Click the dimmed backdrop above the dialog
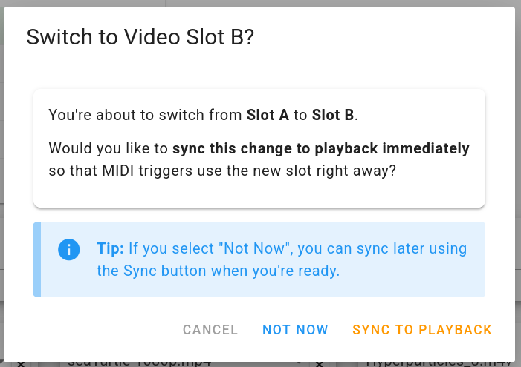The width and height of the screenshot is (521, 367). 260,4
